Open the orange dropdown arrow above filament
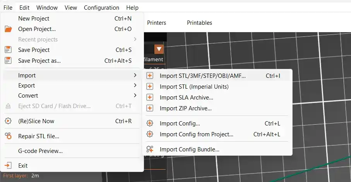Screen dimensions: 351x182 159,49
